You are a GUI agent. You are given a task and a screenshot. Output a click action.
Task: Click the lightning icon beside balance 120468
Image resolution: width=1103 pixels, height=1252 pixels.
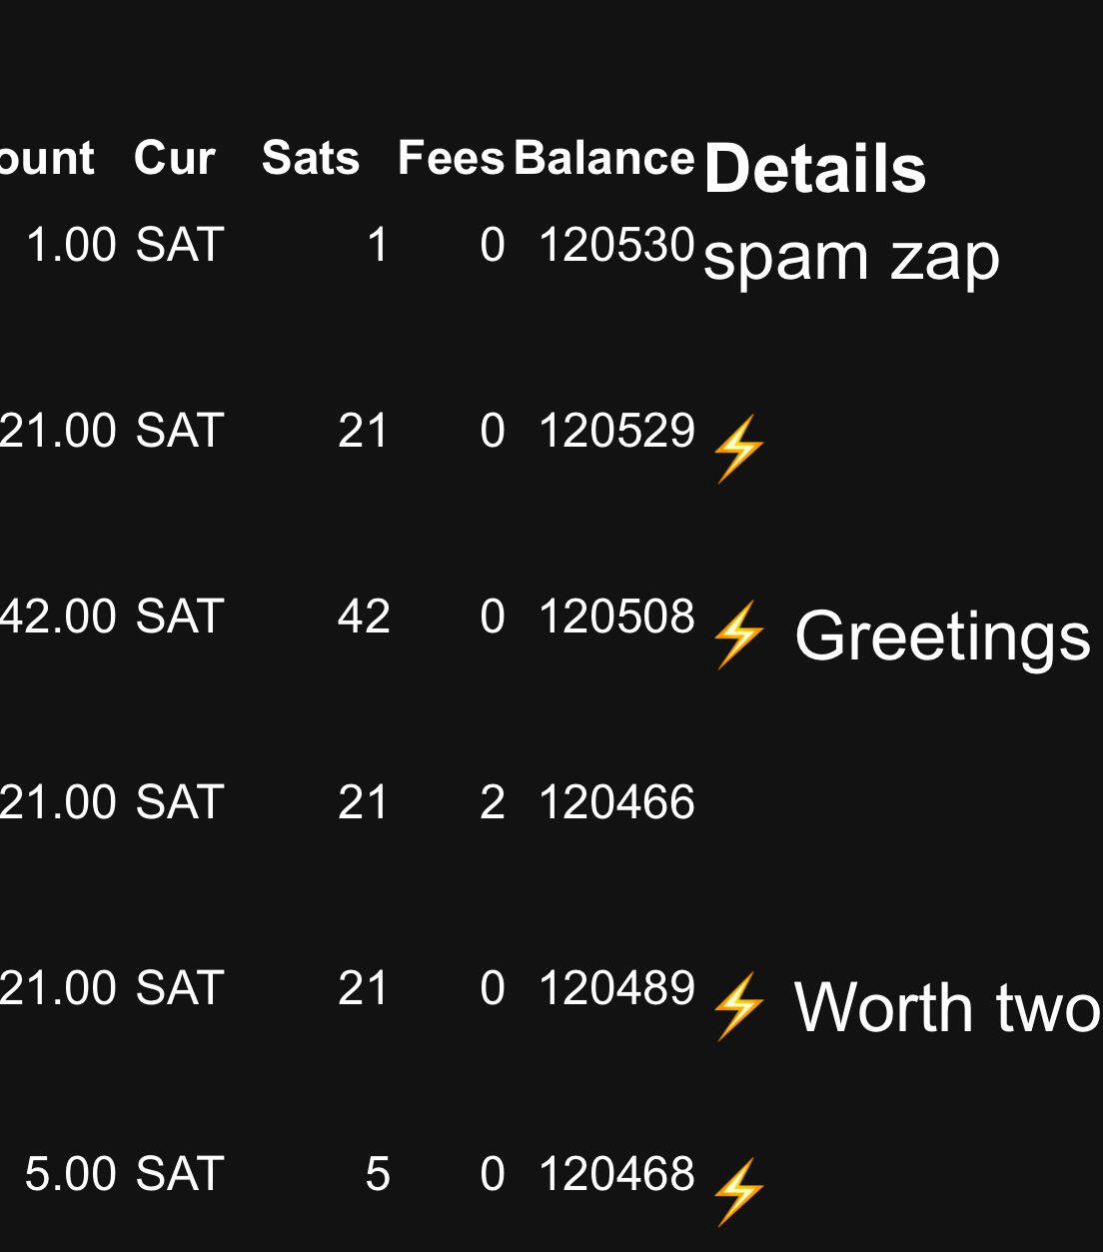tap(738, 1192)
